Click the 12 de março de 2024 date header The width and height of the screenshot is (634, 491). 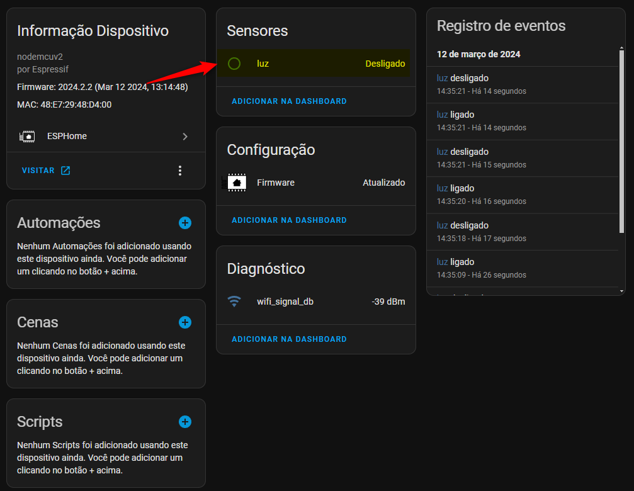click(x=478, y=54)
